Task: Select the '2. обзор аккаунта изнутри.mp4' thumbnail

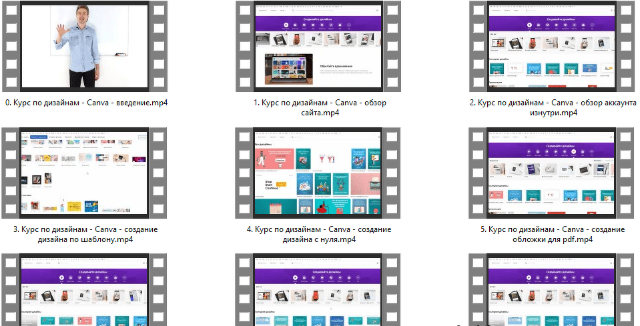Action: (553, 47)
